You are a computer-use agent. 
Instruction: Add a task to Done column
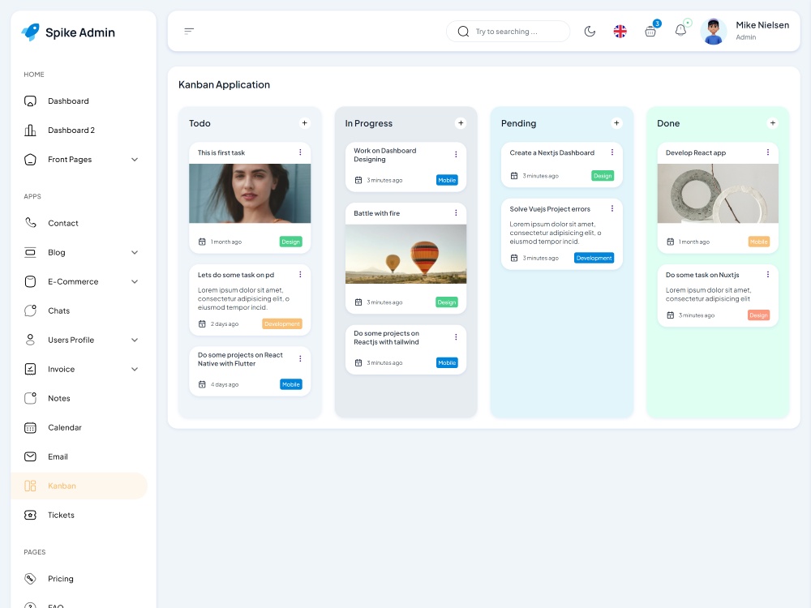[x=773, y=123]
